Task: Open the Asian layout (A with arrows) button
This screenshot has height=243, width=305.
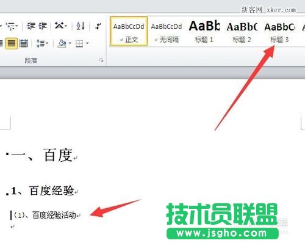Action: click(59, 26)
